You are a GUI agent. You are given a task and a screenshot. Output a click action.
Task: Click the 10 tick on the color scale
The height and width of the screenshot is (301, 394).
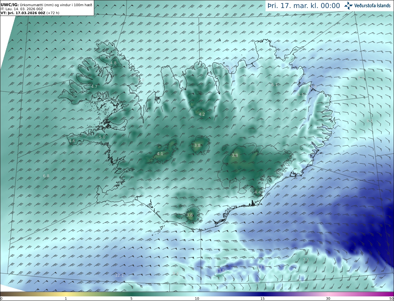click(x=197, y=299)
